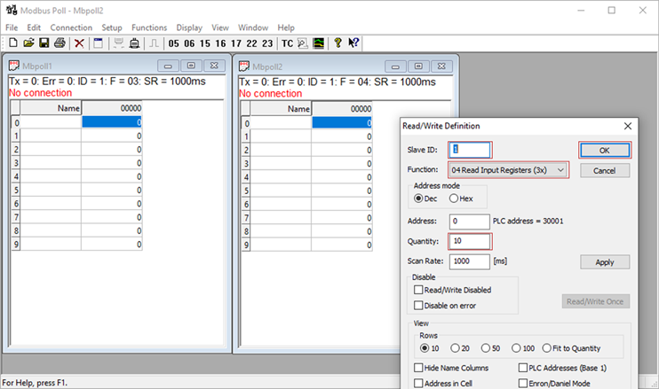Save with the floppy disk icon
659x389 pixels.
click(44, 43)
